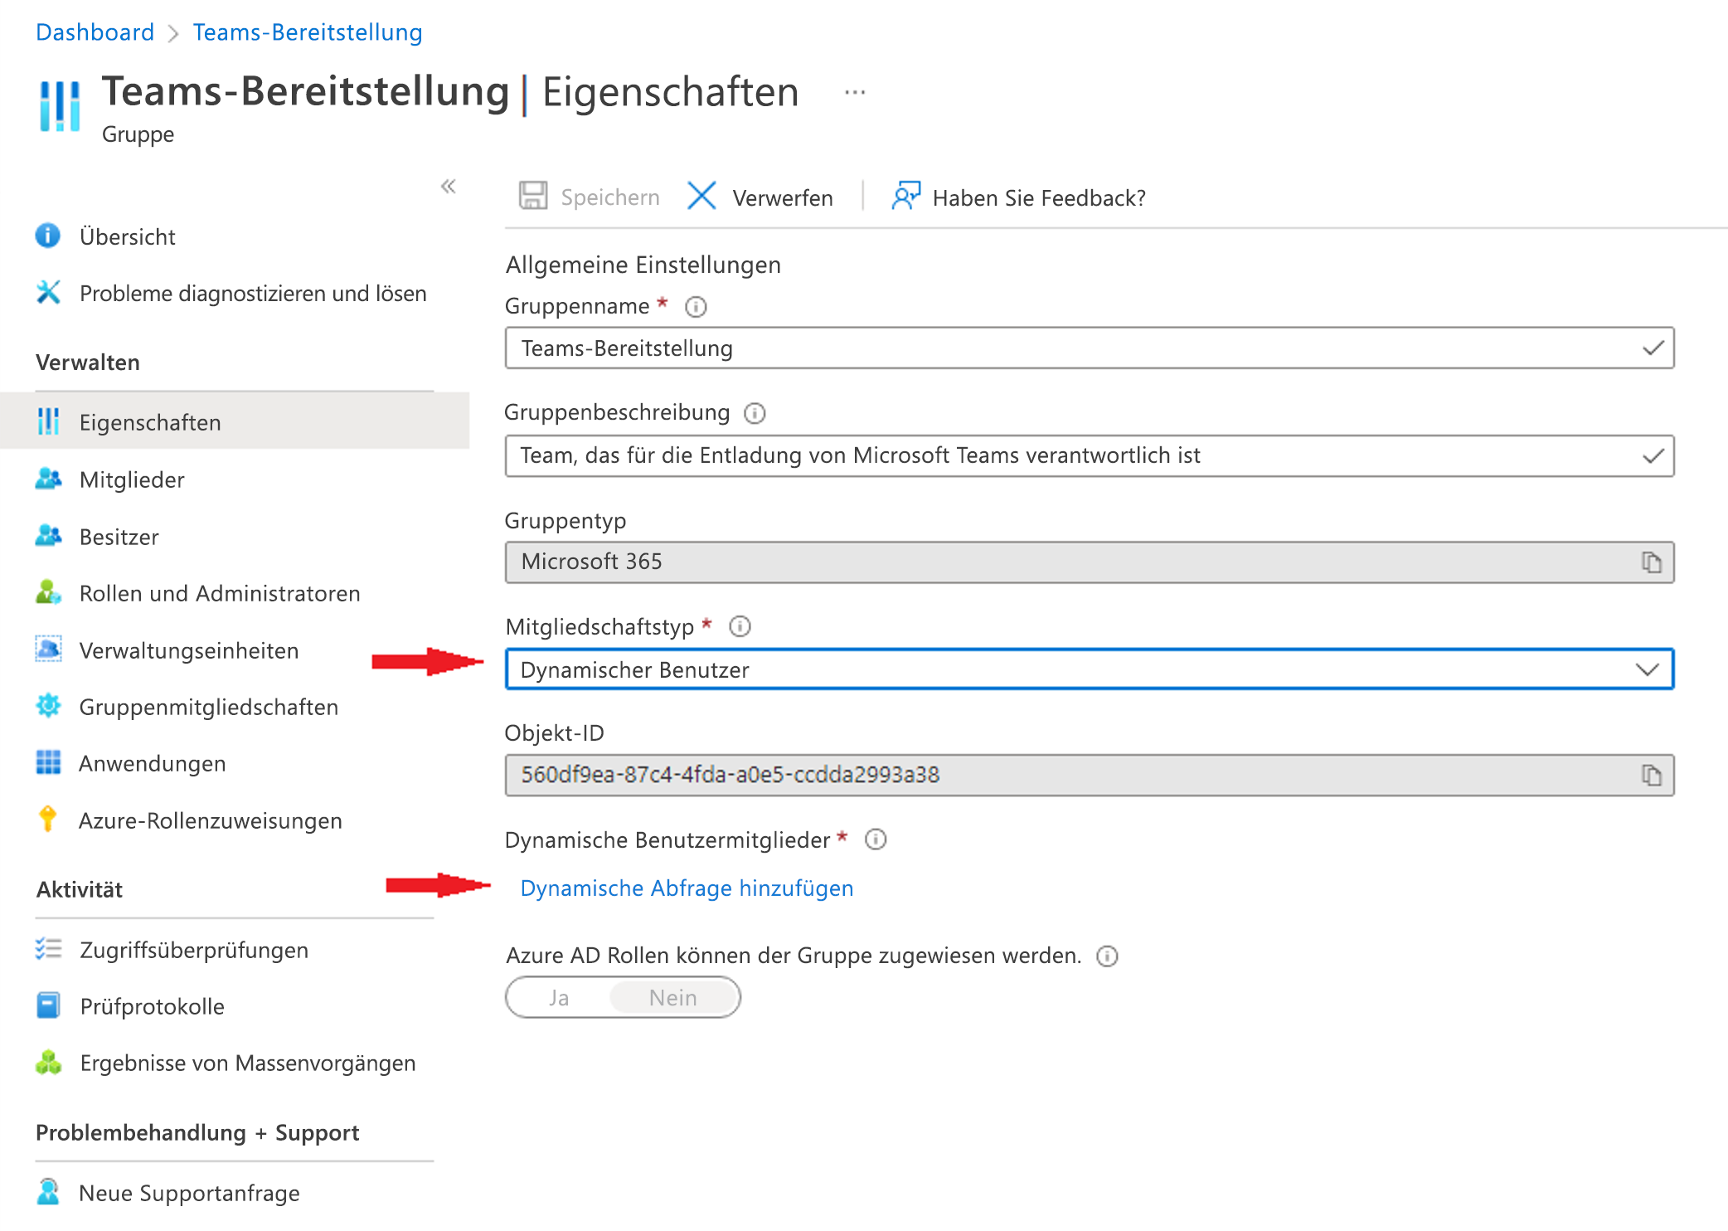This screenshot has width=1728, height=1231.
Task: Click the Ergebnisse von Massenvorgängen icon
Action: 48,1063
